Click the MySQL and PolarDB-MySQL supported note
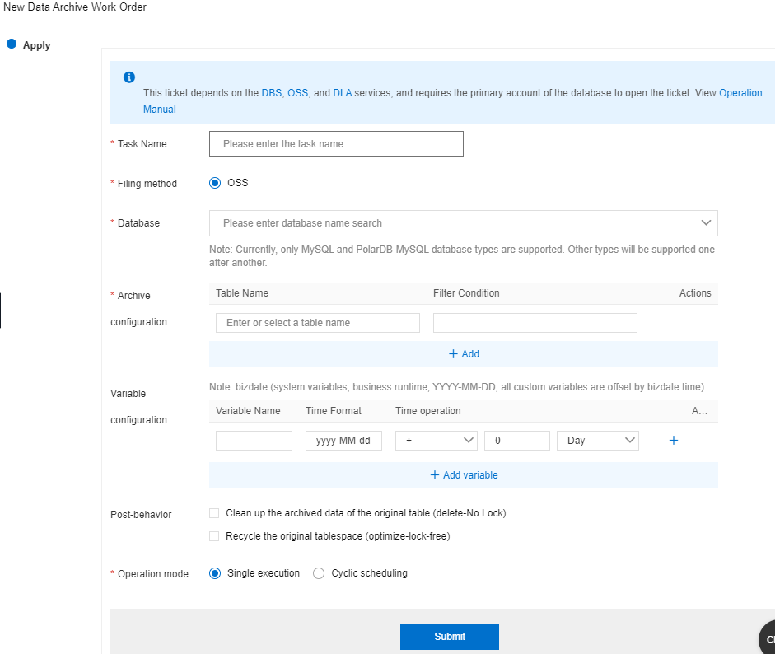The image size is (775, 654). 462,256
